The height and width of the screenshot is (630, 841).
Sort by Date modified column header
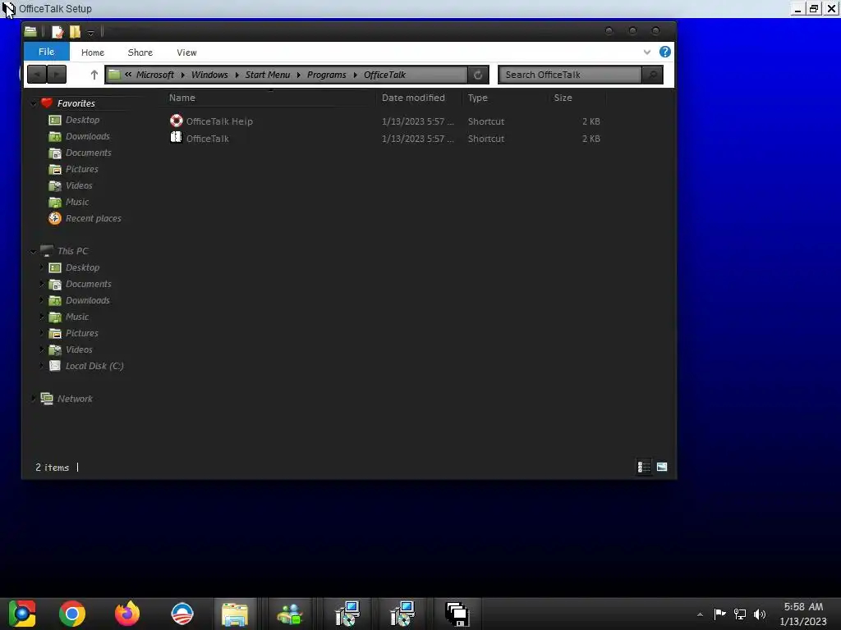414,98
